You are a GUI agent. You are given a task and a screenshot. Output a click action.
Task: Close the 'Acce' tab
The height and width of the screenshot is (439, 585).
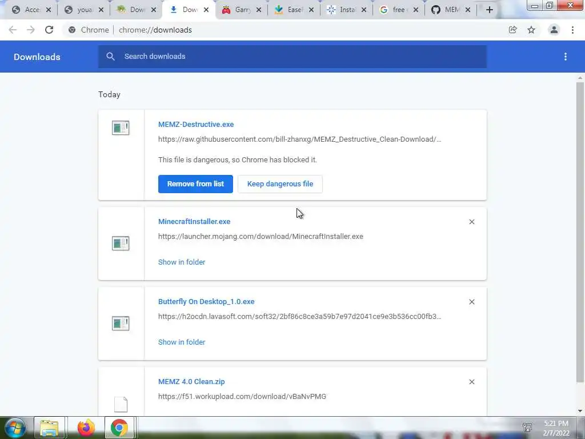pyautogui.click(x=49, y=10)
